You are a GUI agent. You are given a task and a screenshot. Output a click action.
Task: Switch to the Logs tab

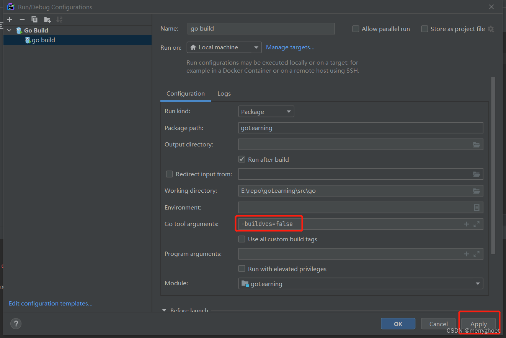click(x=224, y=93)
